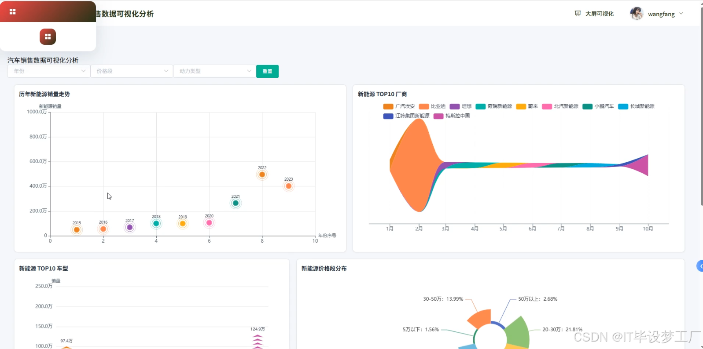
Task: Open the 动力类型 power type dropdown
Action: [214, 71]
